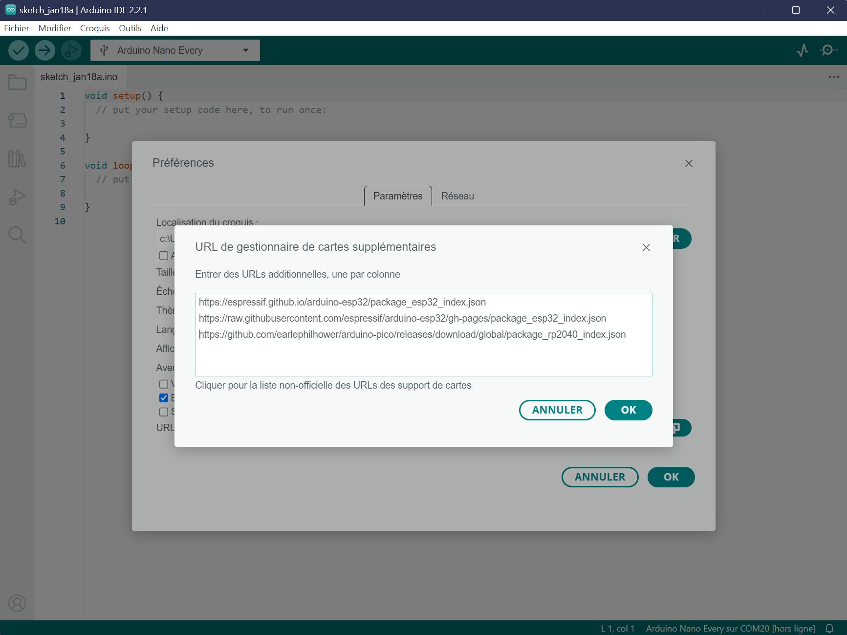
Task: Toggle the checkbox under the sketchbook path
Action: (164, 256)
